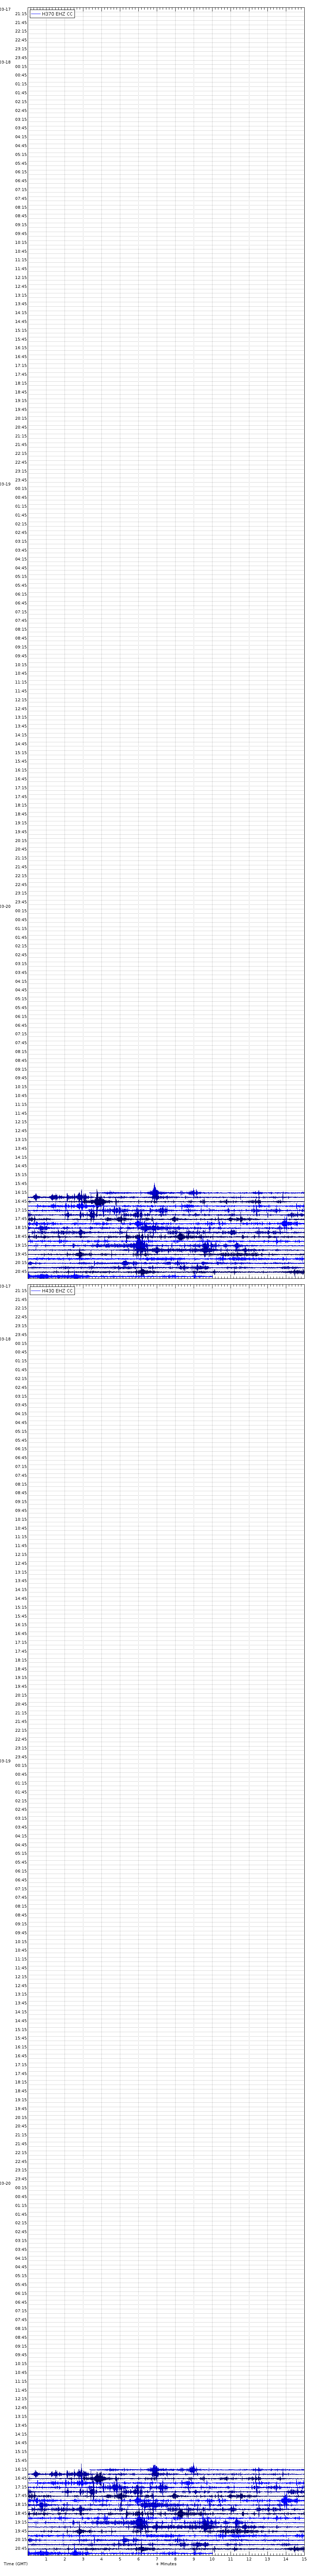Click the first 21:15 row label in H43D plot

coord(21,1291)
